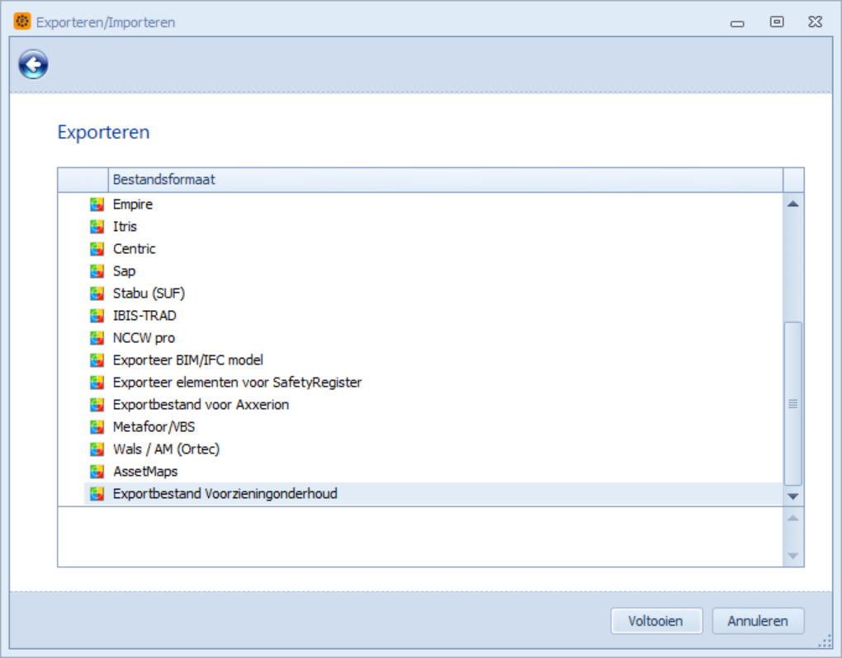Viewport: 842px width, 658px height.
Task: Click the icon next to Exporteer BIM/IFC model
Action: pos(97,360)
